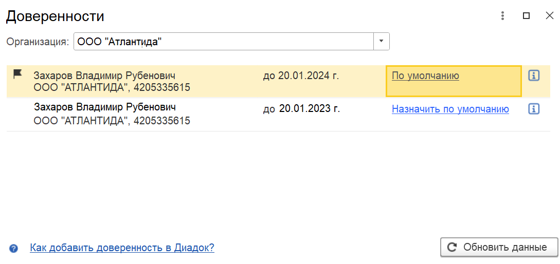Select Захаров Владимир Рубенович in the highlighted row

coord(104,76)
